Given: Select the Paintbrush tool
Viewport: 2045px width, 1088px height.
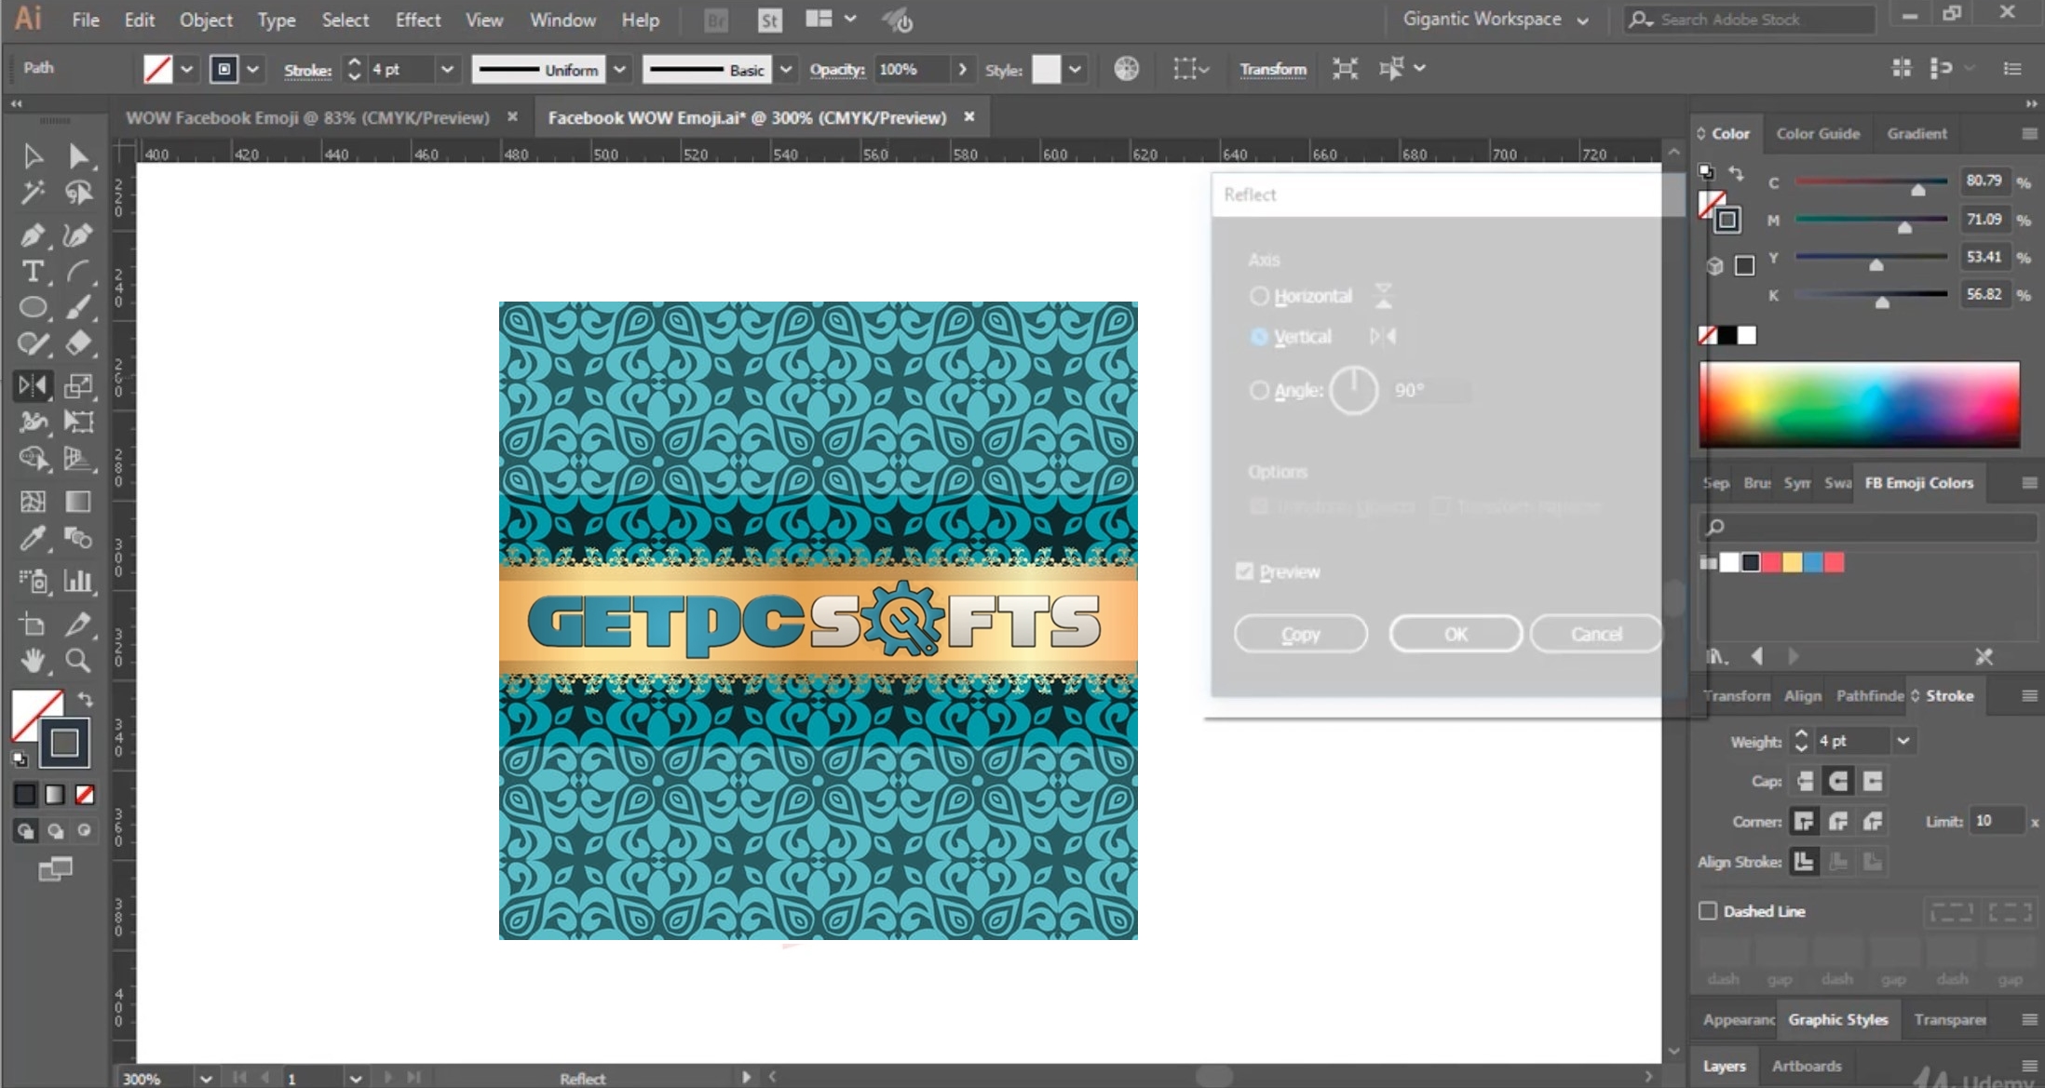Looking at the screenshot, I should click(x=78, y=307).
